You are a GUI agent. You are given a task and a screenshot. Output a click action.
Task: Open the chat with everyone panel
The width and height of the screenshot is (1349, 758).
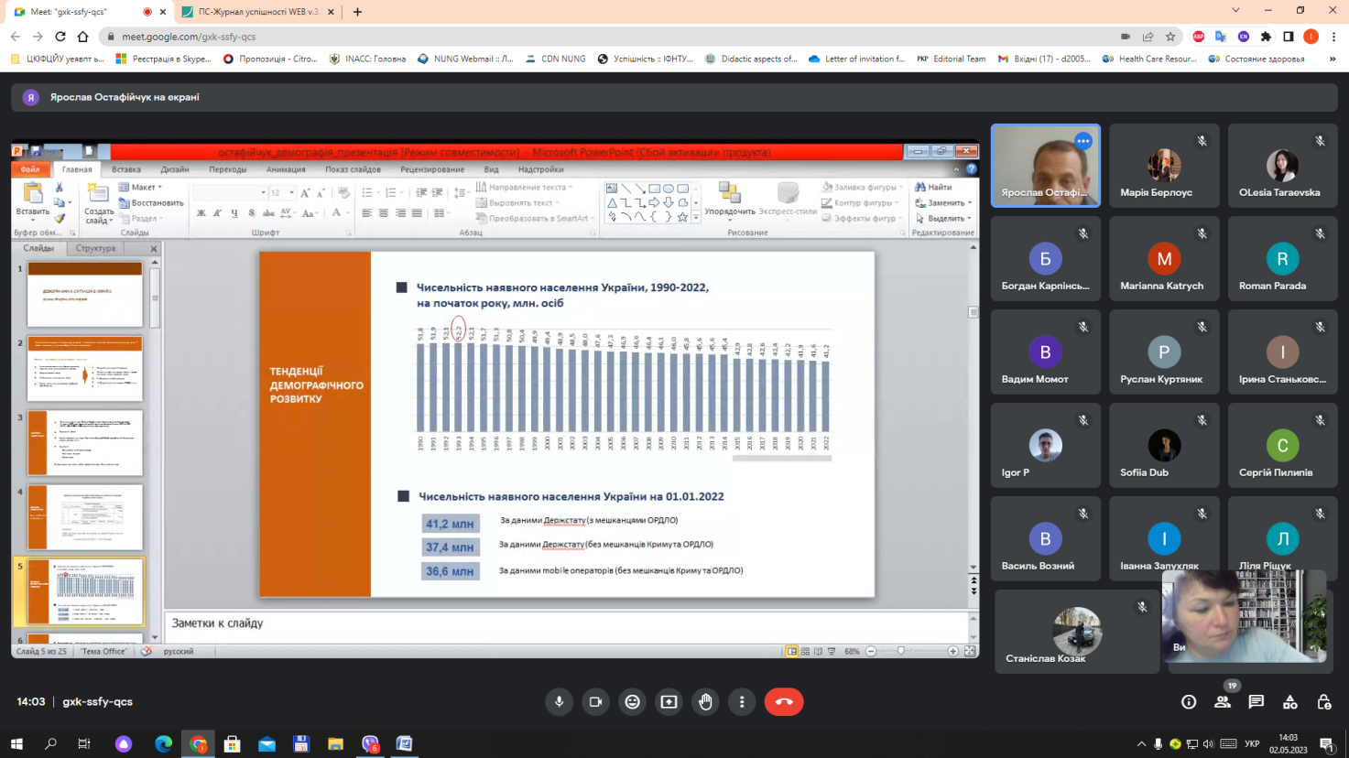pyautogui.click(x=1257, y=702)
